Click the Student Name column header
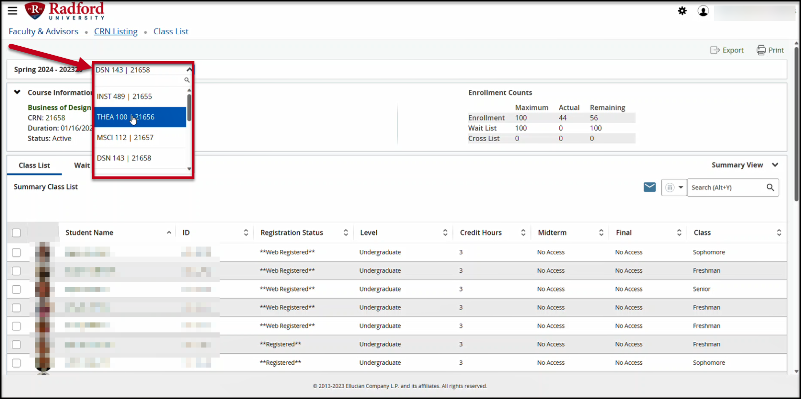The height and width of the screenshot is (399, 801). point(89,233)
